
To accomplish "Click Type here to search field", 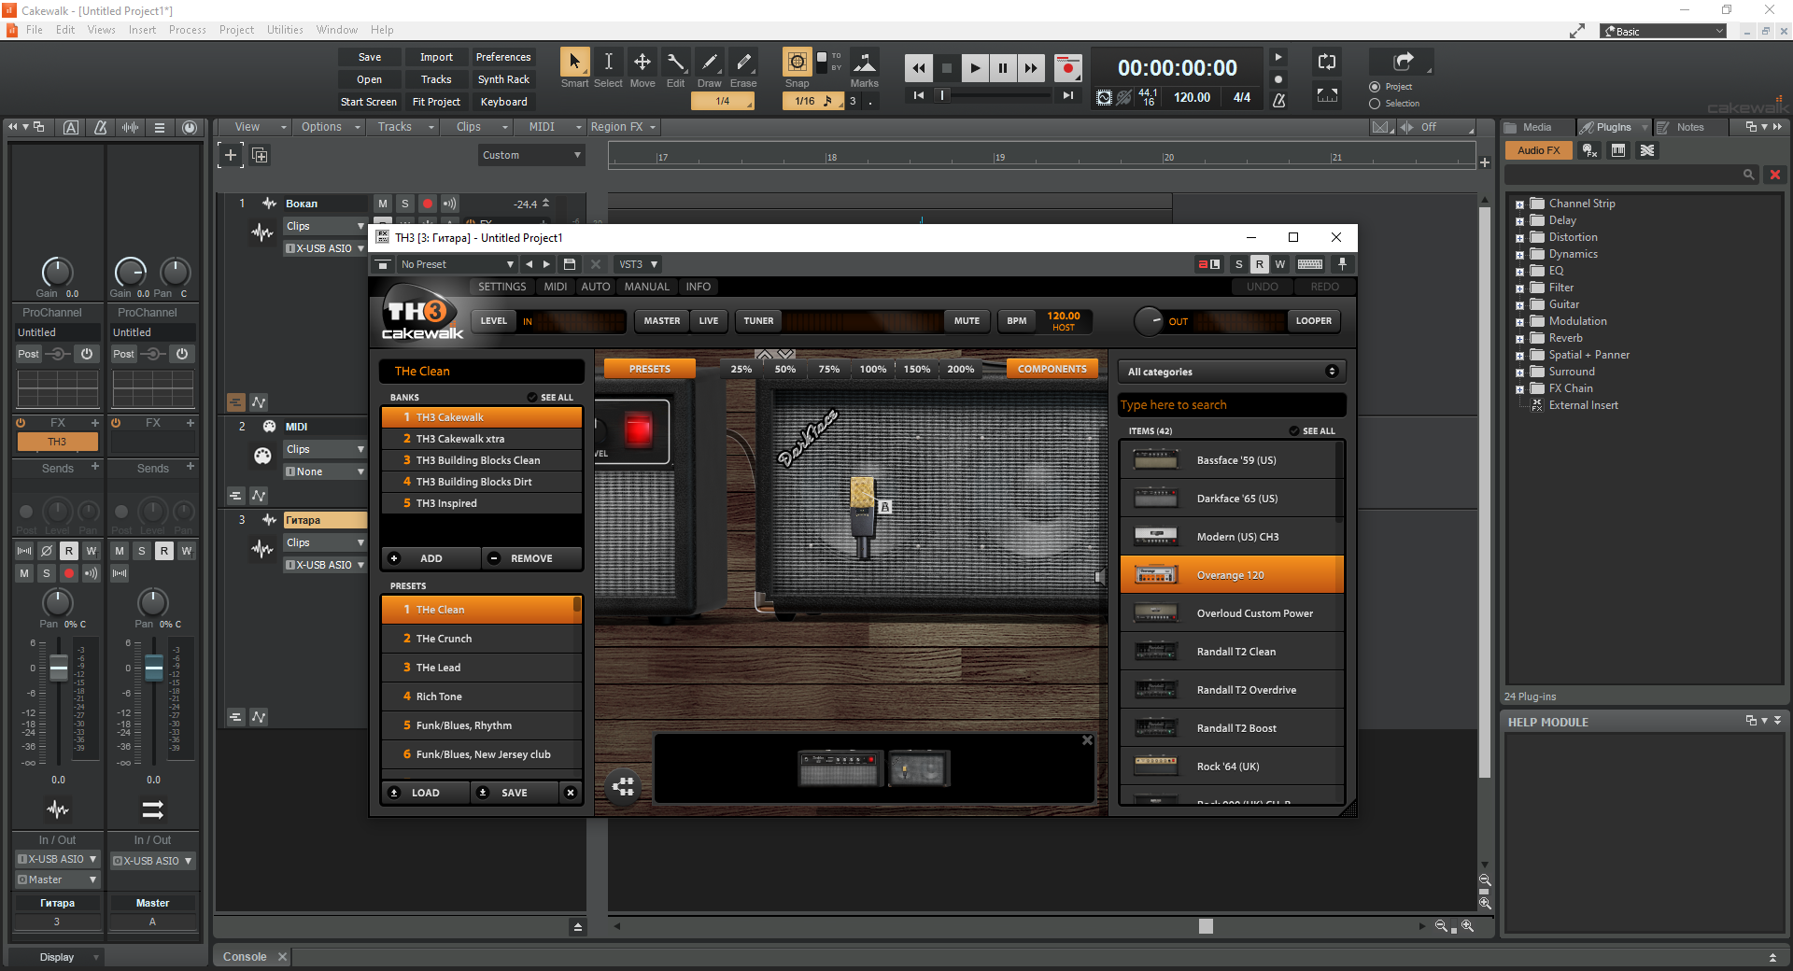I will click(x=1232, y=405).
